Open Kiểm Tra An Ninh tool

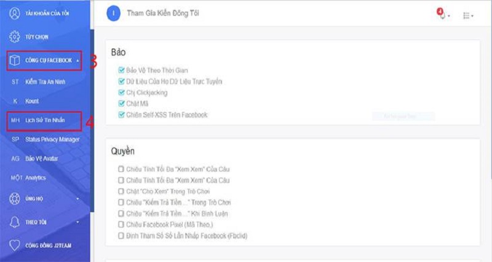pos(46,82)
